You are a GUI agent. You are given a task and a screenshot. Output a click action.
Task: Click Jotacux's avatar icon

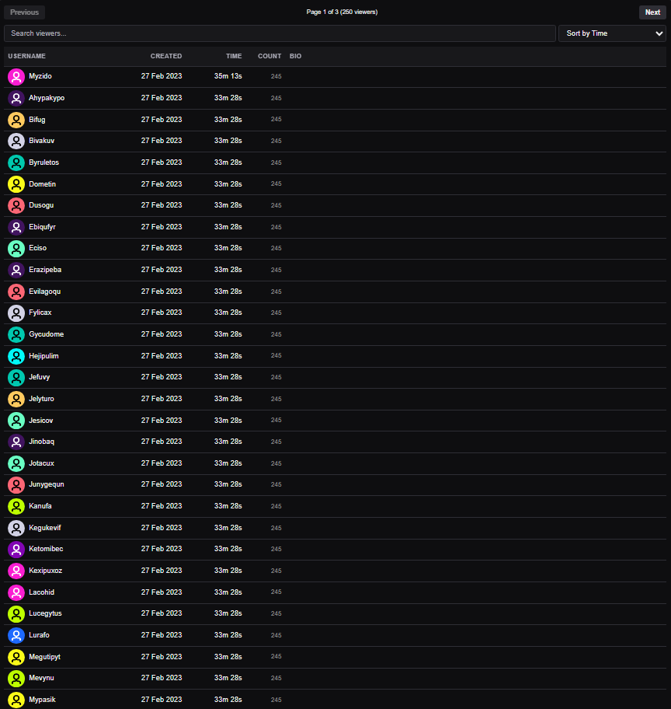[16, 463]
